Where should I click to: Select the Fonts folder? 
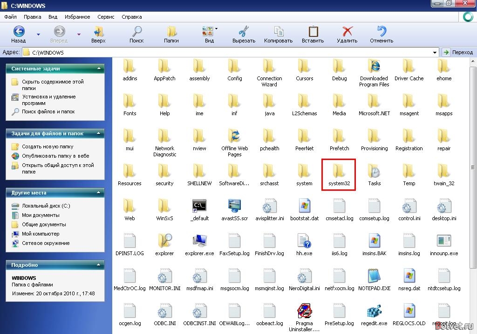129,104
